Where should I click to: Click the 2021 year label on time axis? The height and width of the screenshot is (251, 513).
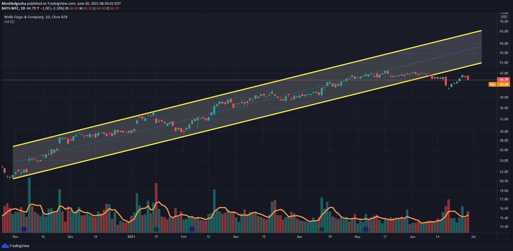pyautogui.click(x=131, y=237)
